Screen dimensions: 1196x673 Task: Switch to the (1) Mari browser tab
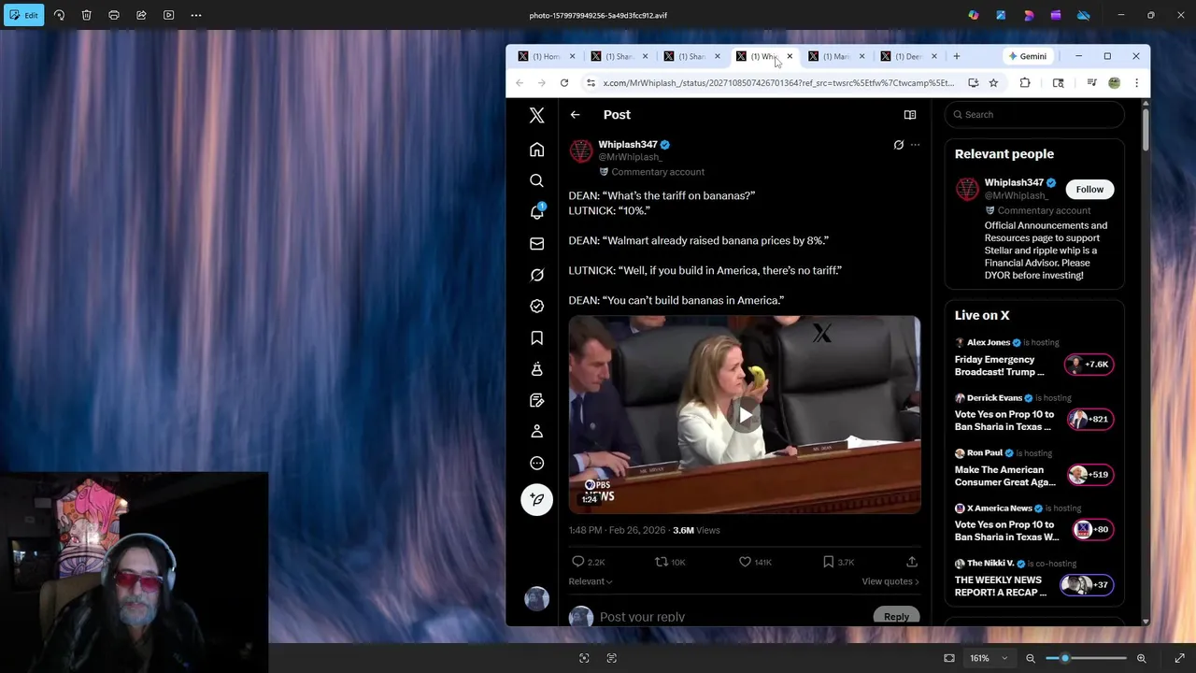point(835,56)
